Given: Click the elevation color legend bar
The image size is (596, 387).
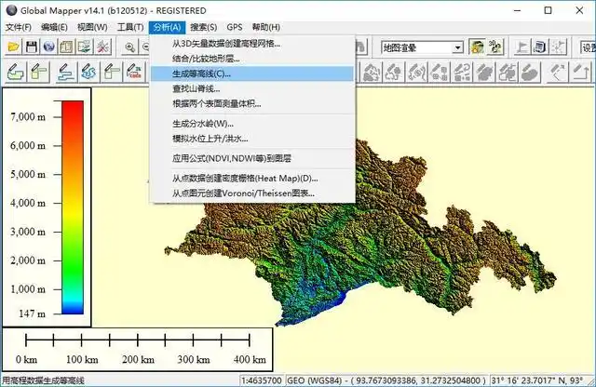Looking at the screenshot, I should pyautogui.click(x=72, y=207).
